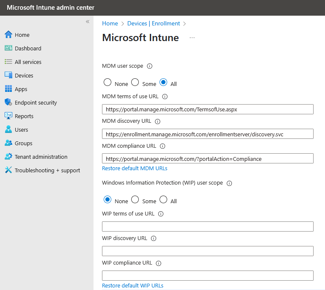Image resolution: width=325 pixels, height=290 pixels.
Task: Click Restore default WIP URLs link
Action: (132, 286)
